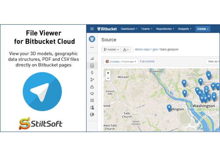
Task: Zoom out on the map
Action: point(108,78)
